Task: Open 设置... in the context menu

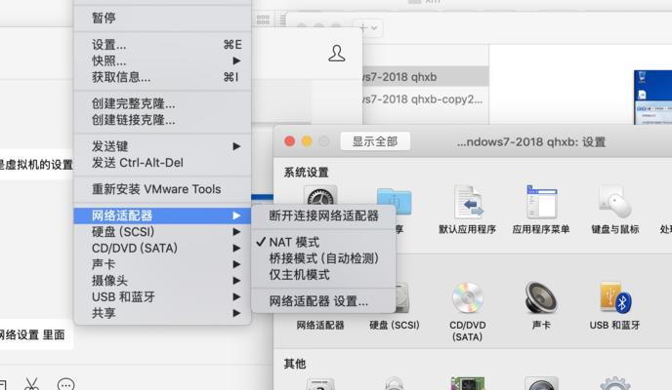Action: (x=162, y=45)
